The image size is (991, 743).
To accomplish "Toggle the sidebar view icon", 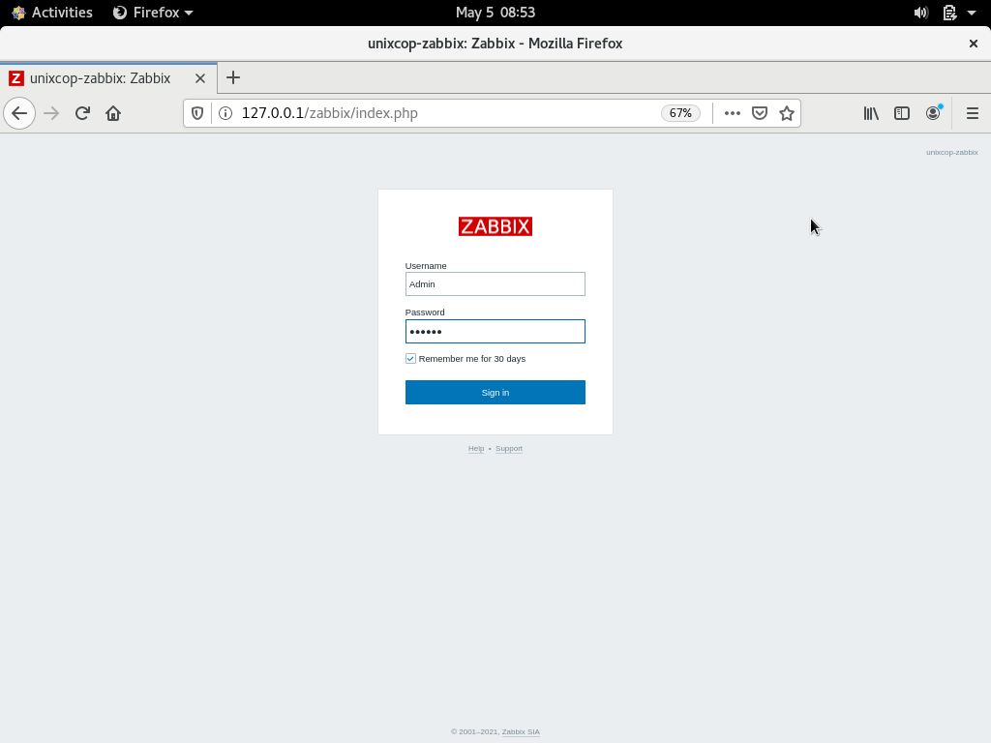I will tap(902, 113).
